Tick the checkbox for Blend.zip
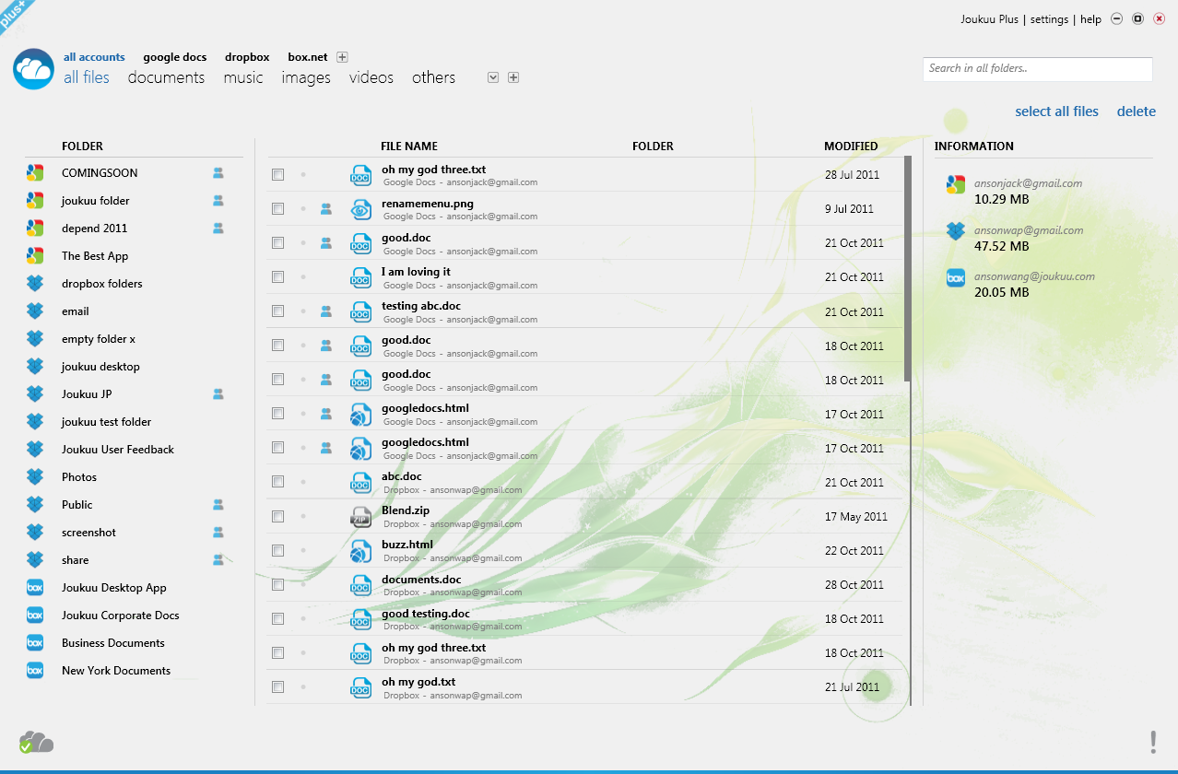The height and width of the screenshot is (774, 1178). [x=277, y=516]
